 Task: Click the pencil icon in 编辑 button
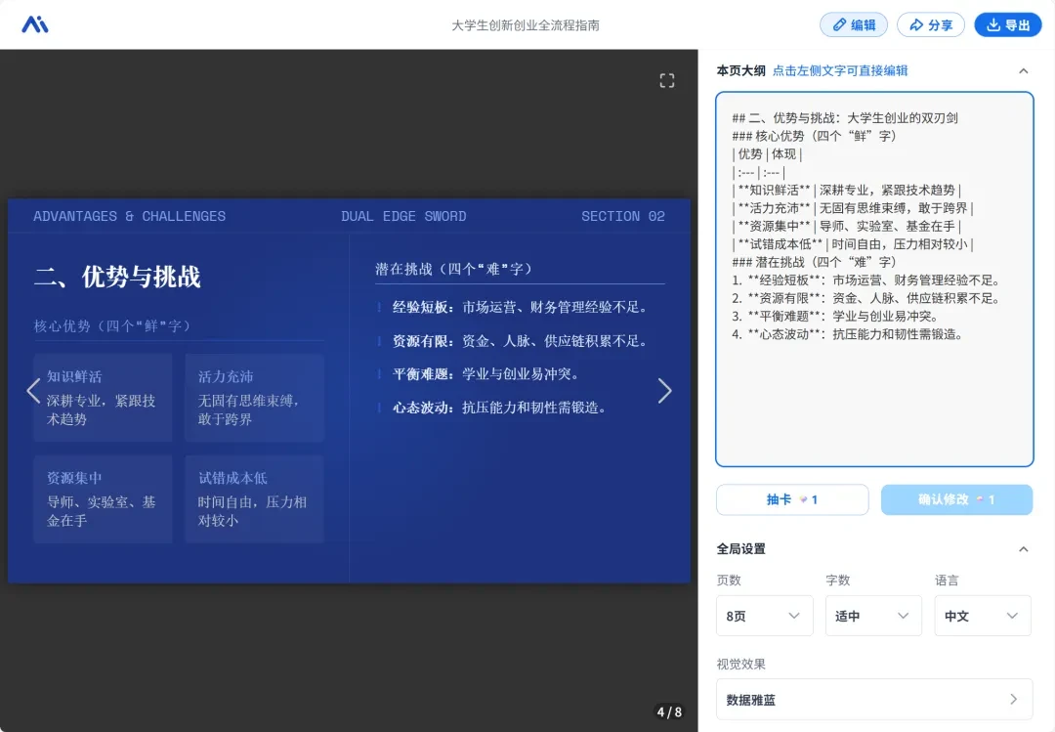pyautogui.click(x=839, y=24)
